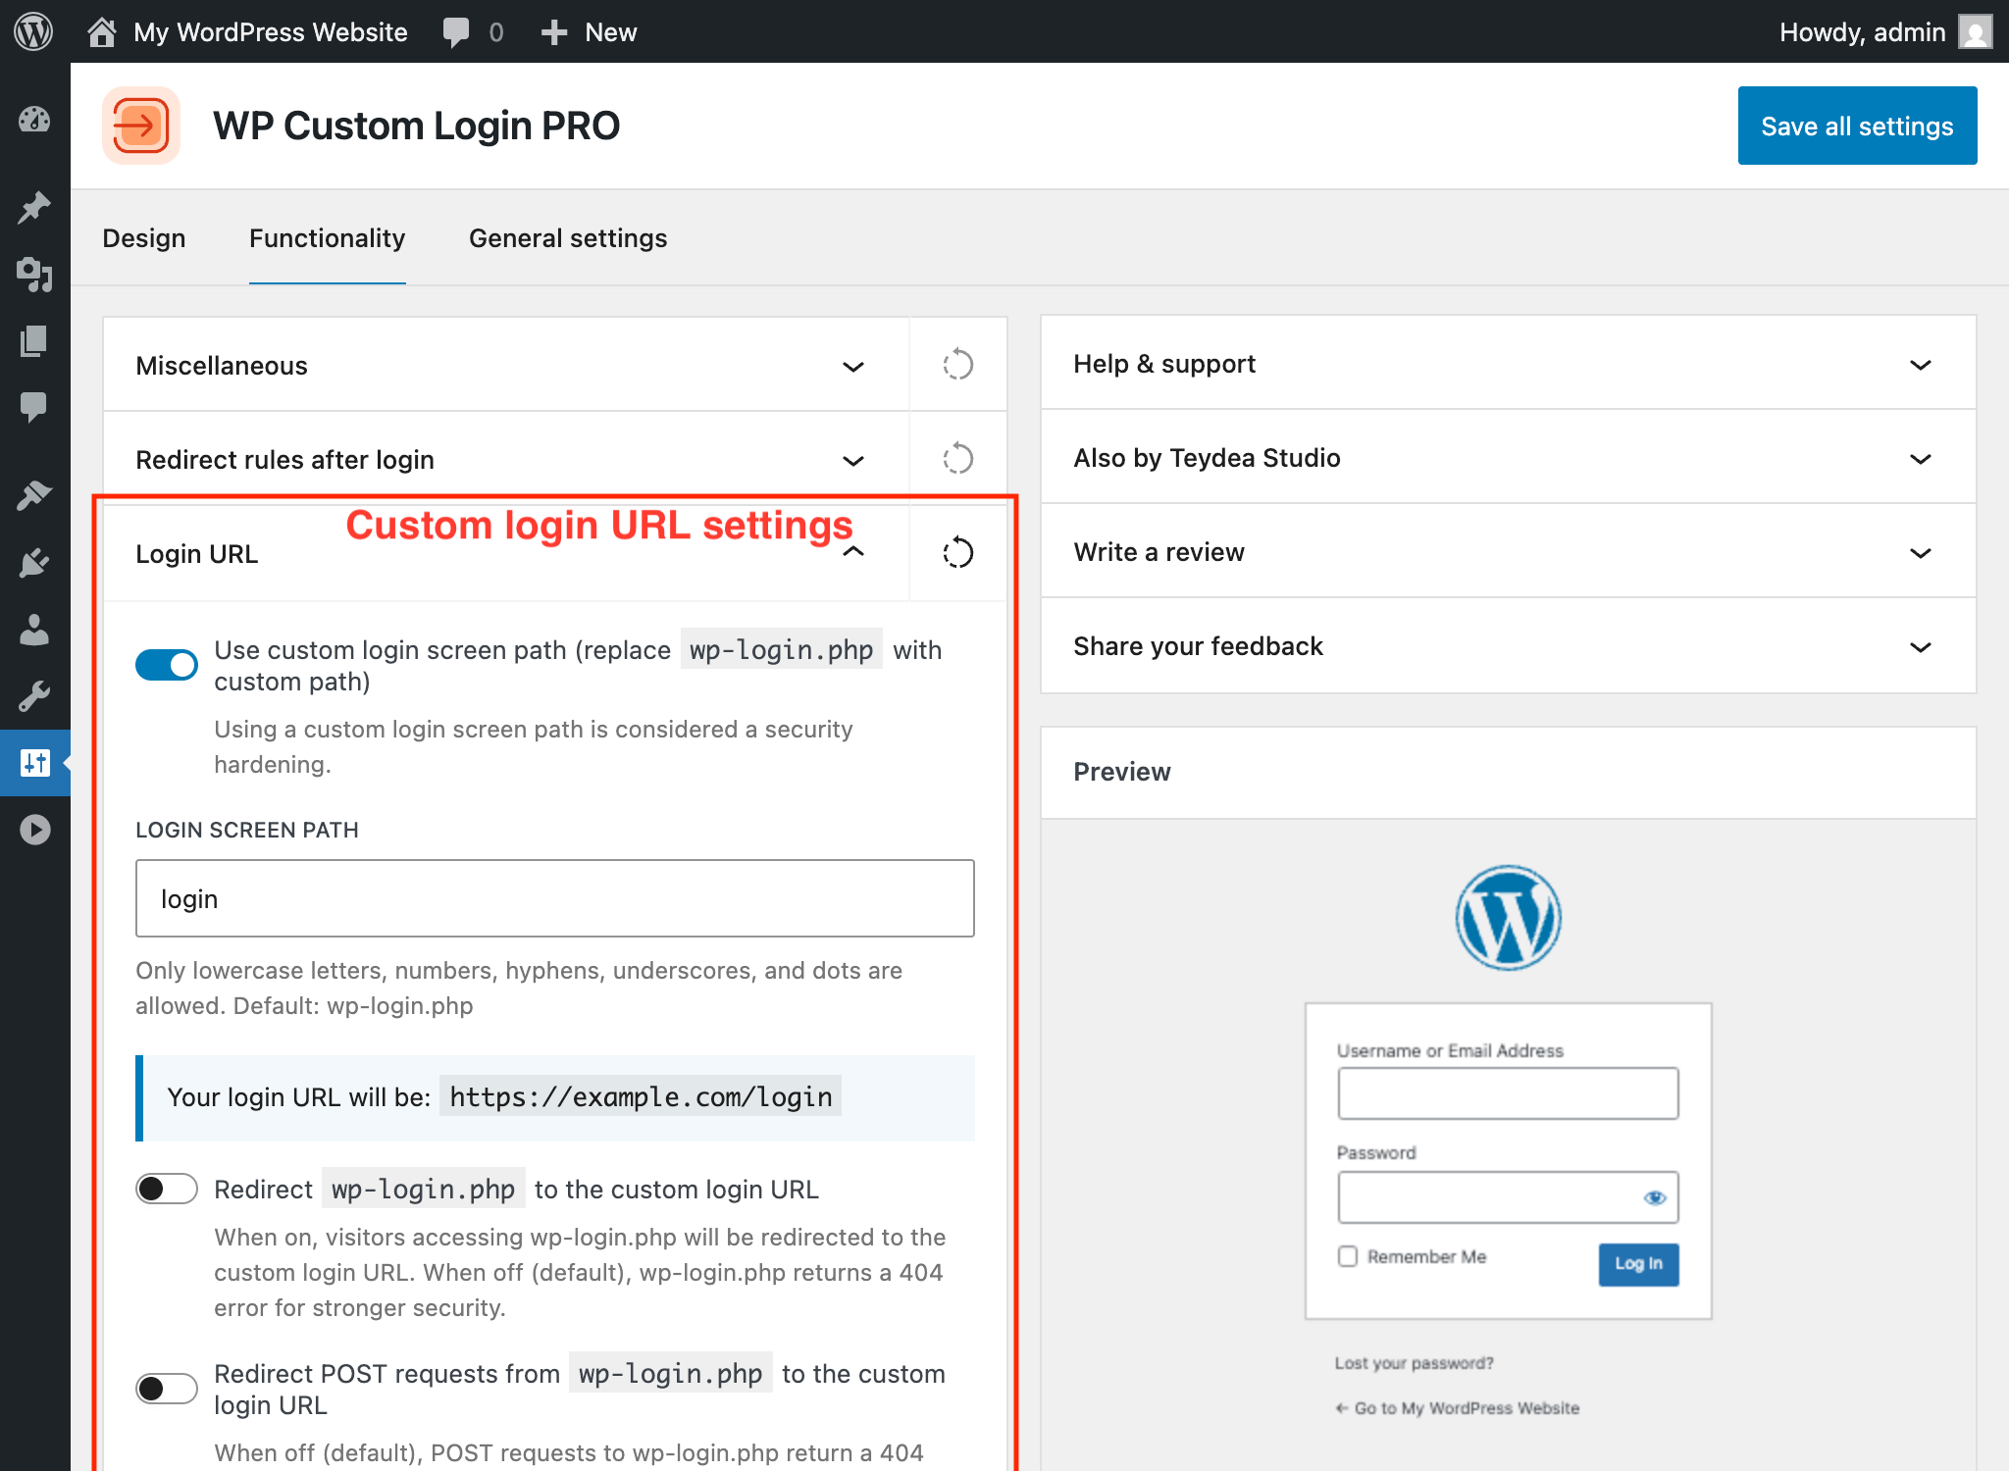Click the Save all settings button

(x=1856, y=126)
